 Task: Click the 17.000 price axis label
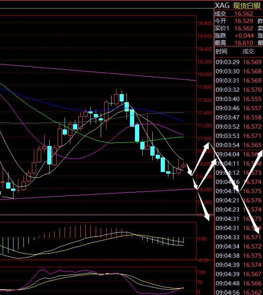[205, 138]
